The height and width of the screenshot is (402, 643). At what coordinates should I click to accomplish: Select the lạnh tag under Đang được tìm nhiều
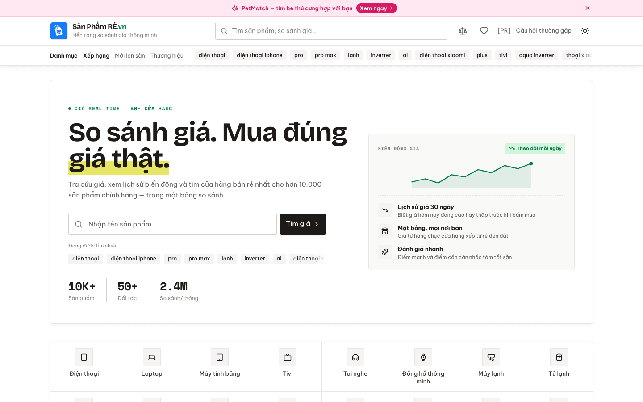227,259
